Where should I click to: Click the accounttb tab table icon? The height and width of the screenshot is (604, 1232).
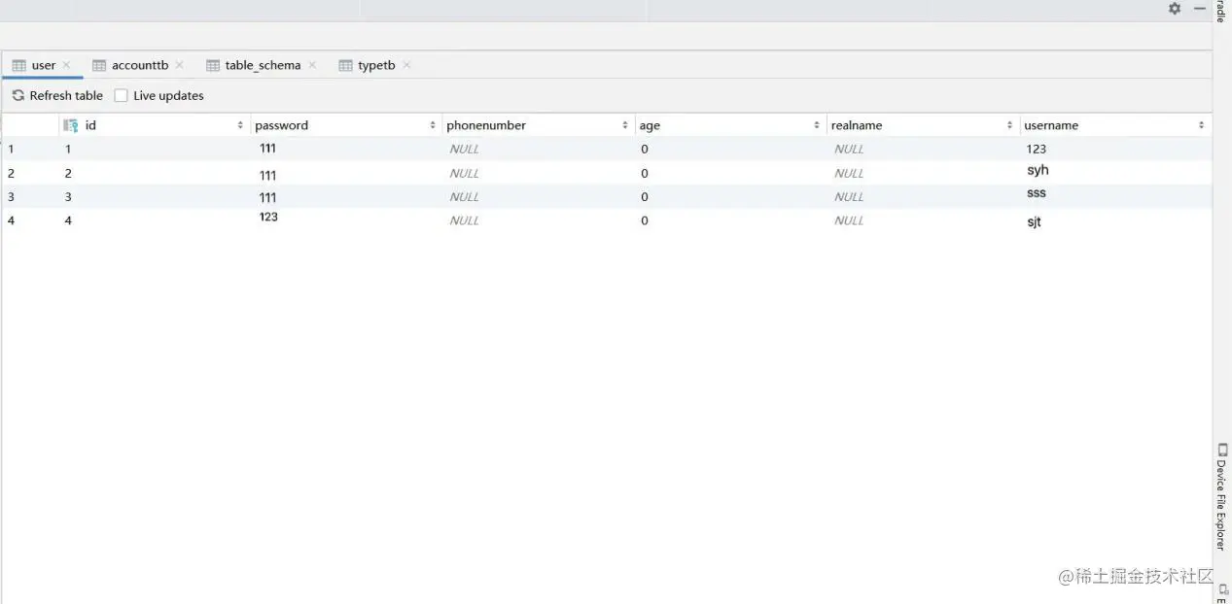(99, 65)
